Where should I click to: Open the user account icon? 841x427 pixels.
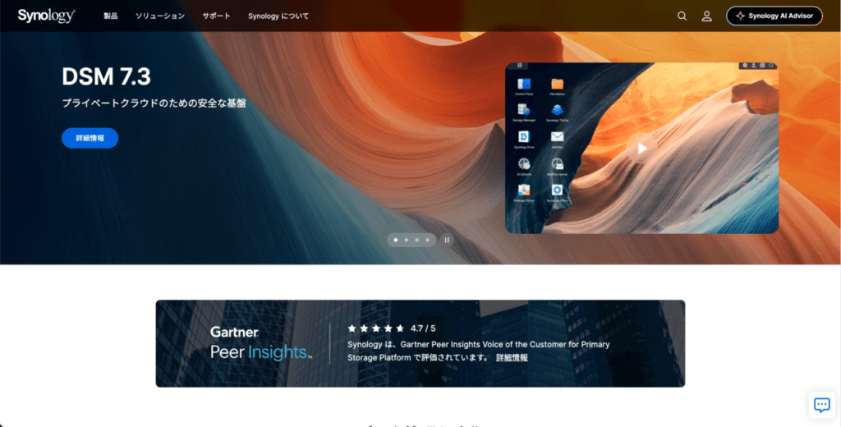pyautogui.click(x=706, y=16)
